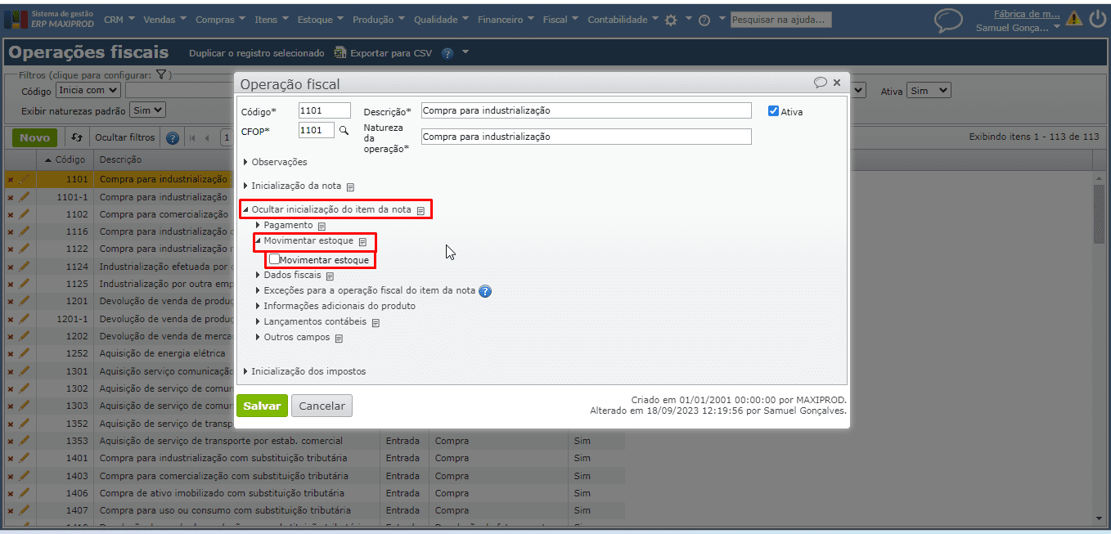Image resolution: width=1111 pixels, height=534 pixels.
Task: Expand Inicialização dos impostos section
Action: pyautogui.click(x=304, y=371)
